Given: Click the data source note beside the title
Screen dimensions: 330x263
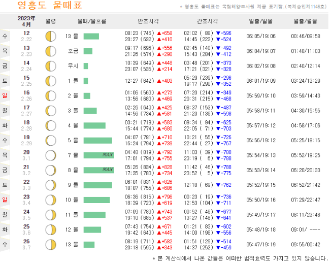Looking at the screenshot, I should point(253,7).
